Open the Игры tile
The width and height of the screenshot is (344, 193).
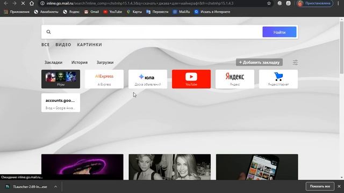point(61,79)
